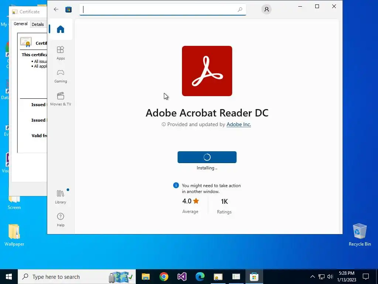
Task: Open the volume tray icon
Action: (x=330, y=277)
